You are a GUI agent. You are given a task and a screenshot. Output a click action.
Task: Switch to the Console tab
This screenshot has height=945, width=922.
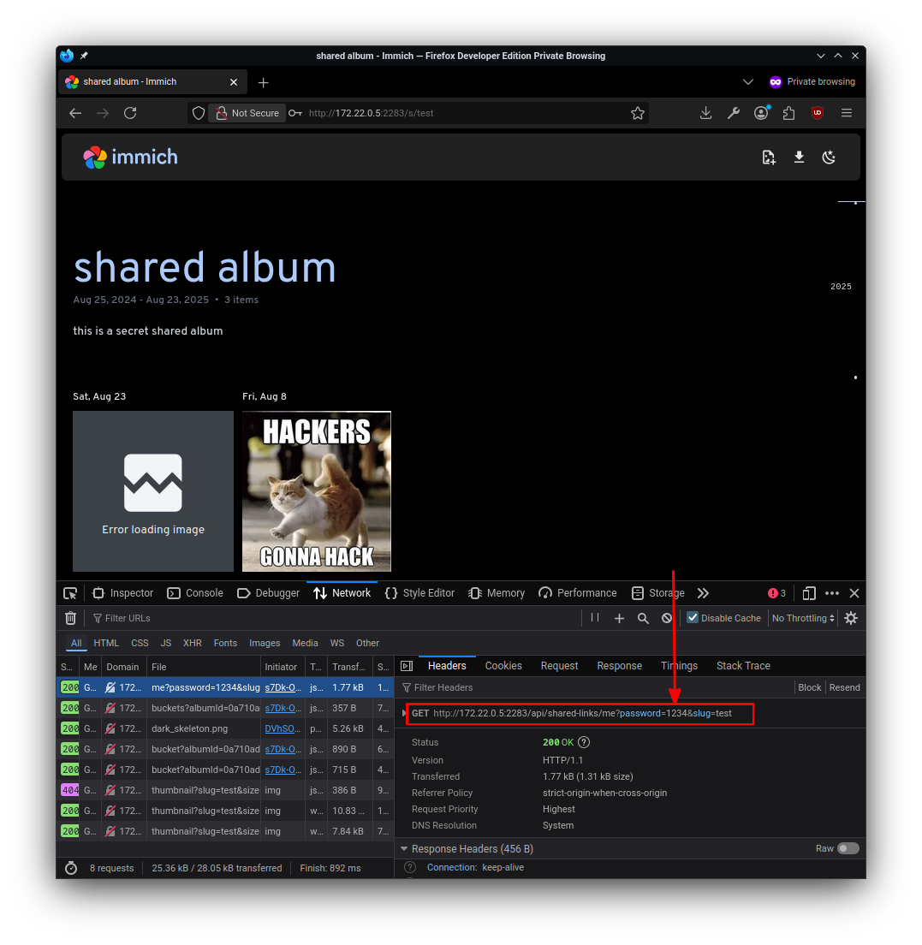[195, 593]
